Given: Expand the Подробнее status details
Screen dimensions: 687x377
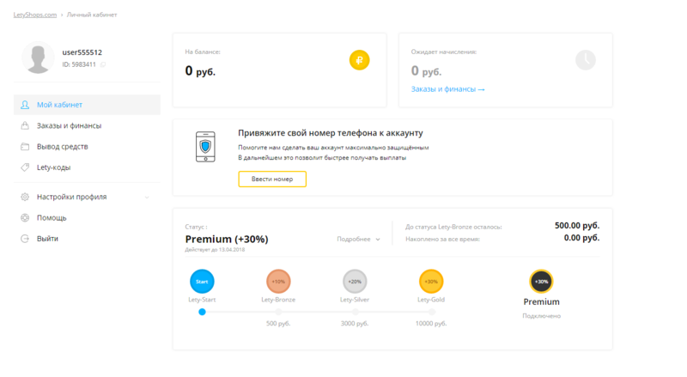Looking at the screenshot, I should click(358, 240).
